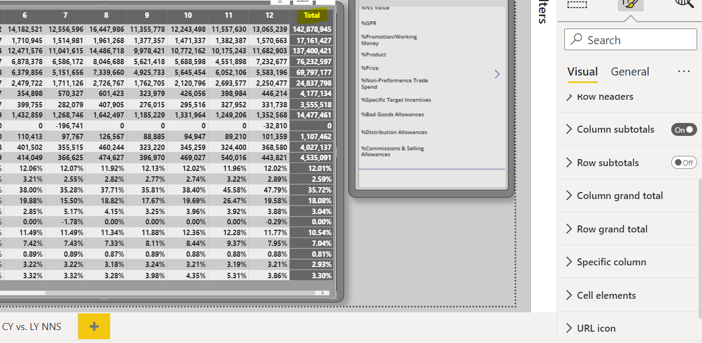Select %Non-Preformence Trade Spend item
The width and height of the screenshot is (702, 343).
click(x=394, y=84)
